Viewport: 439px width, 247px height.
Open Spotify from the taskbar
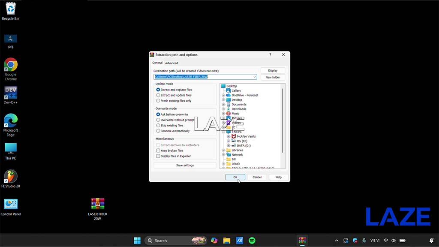click(252, 241)
